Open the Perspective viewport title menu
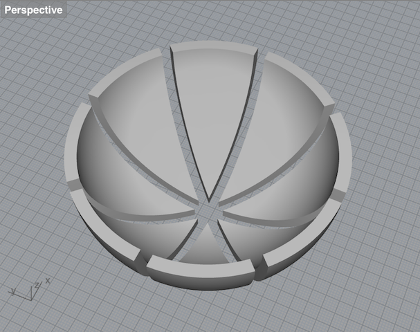 click(33, 10)
